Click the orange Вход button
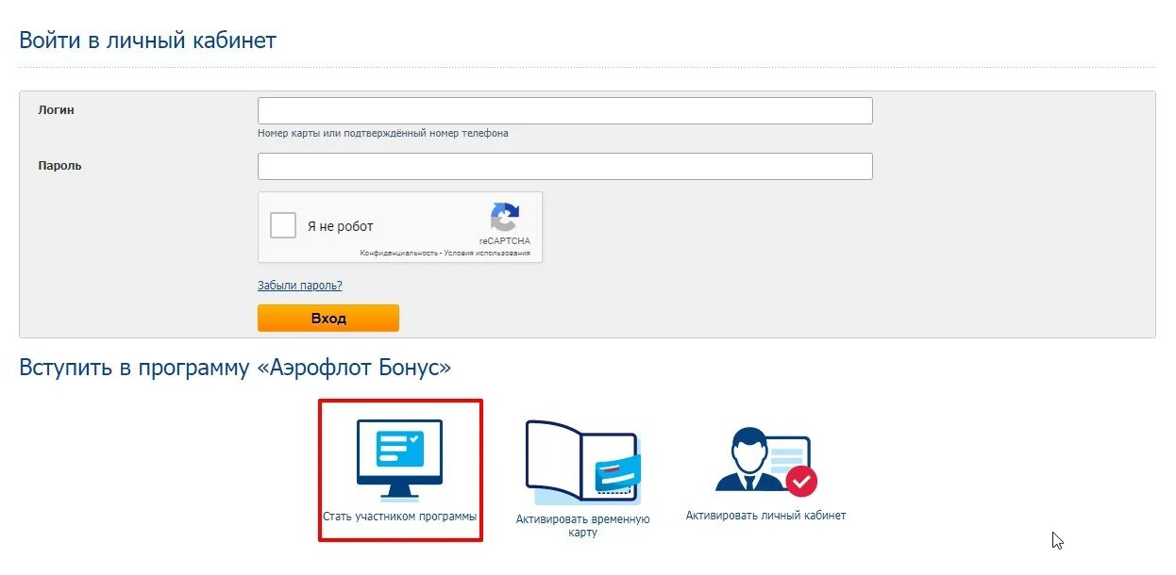1176x575 pixels. [328, 318]
